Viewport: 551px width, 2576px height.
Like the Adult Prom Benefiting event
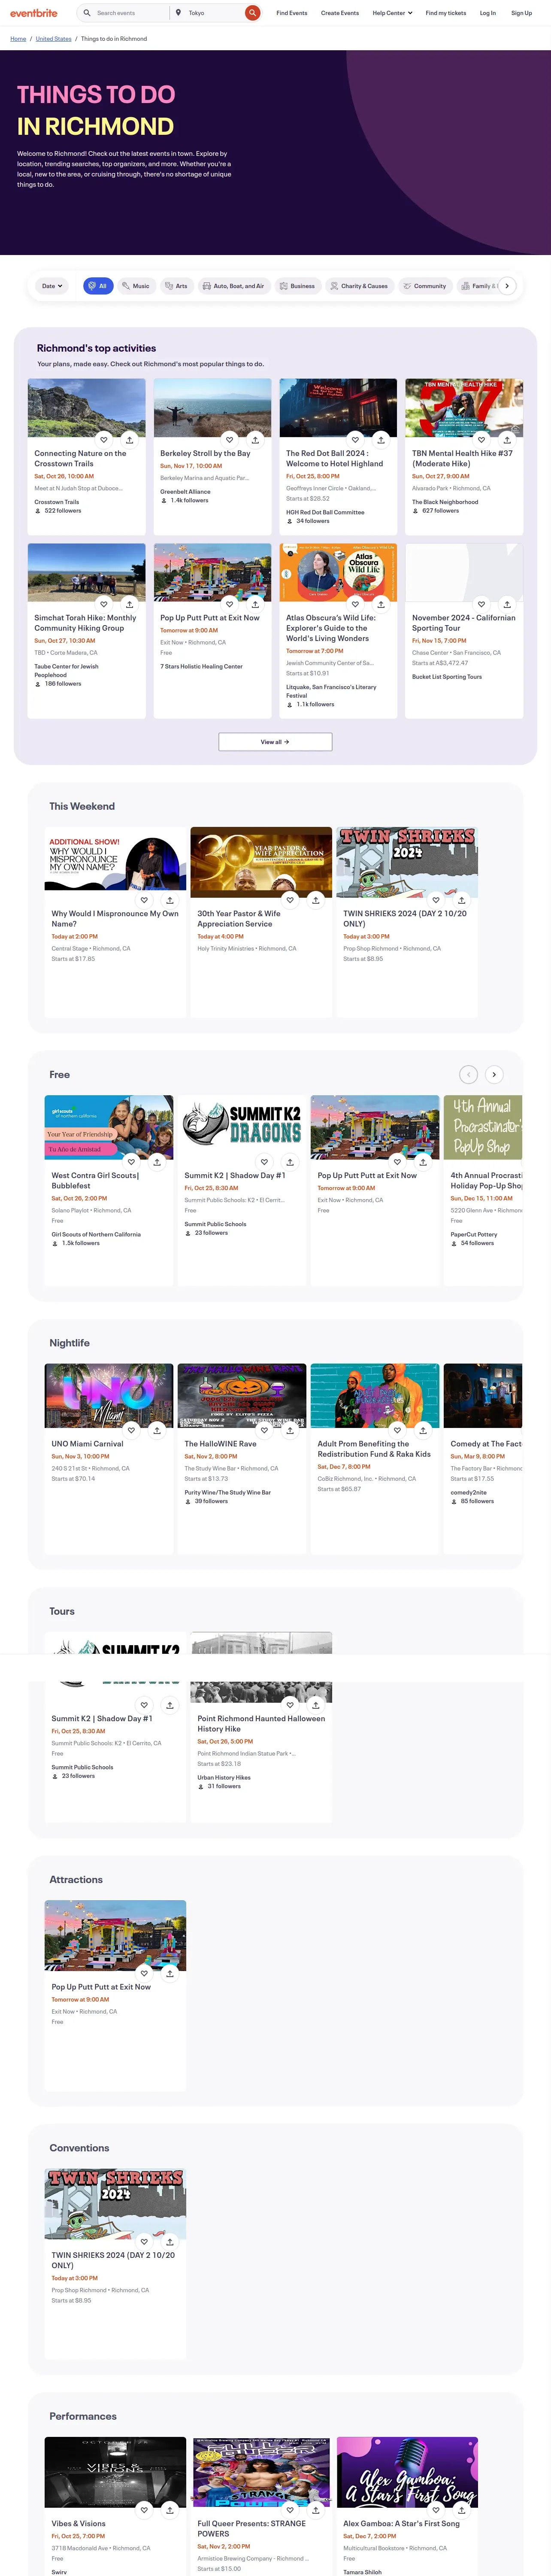coord(398,1430)
